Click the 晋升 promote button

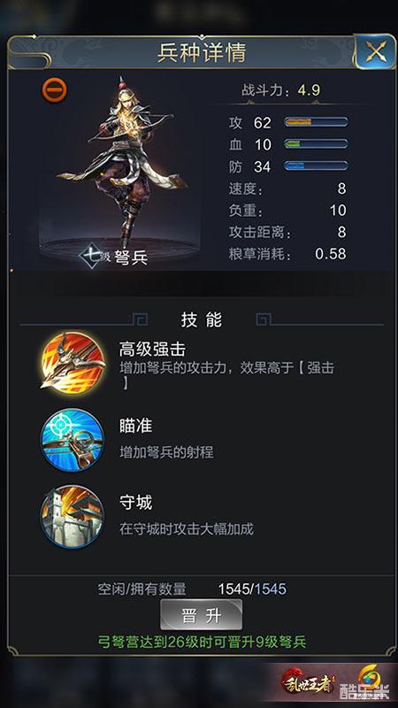click(202, 614)
